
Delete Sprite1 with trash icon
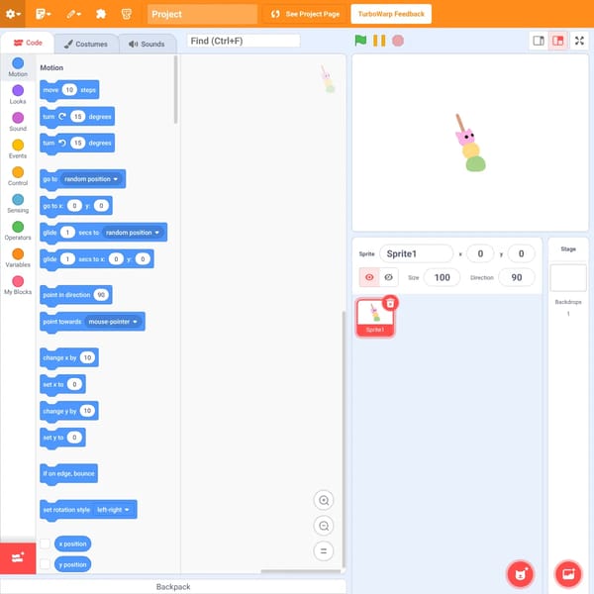coord(390,303)
